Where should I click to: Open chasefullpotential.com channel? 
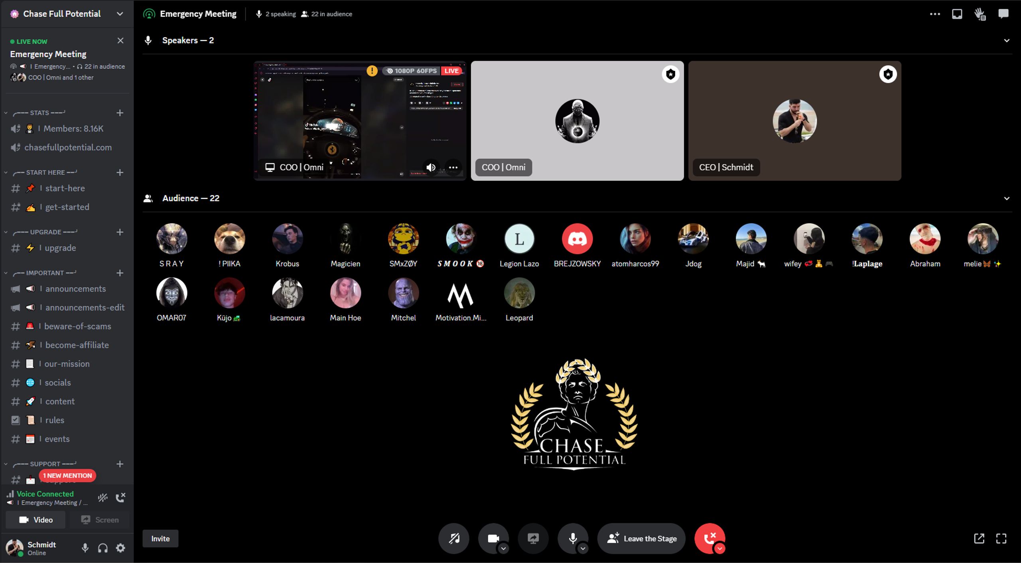tap(67, 148)
